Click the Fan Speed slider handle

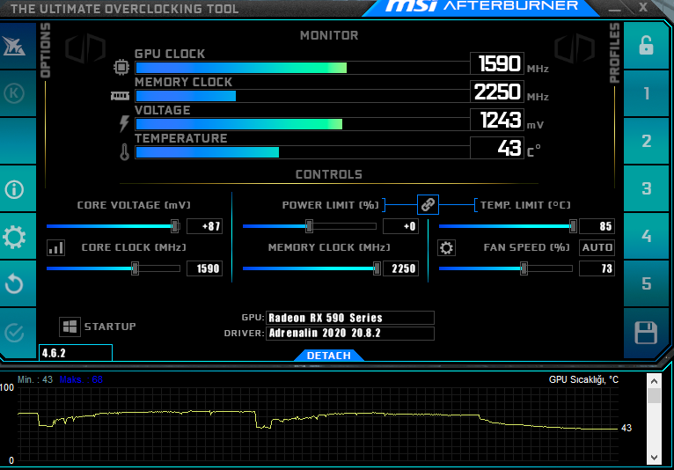pos(524,268)
